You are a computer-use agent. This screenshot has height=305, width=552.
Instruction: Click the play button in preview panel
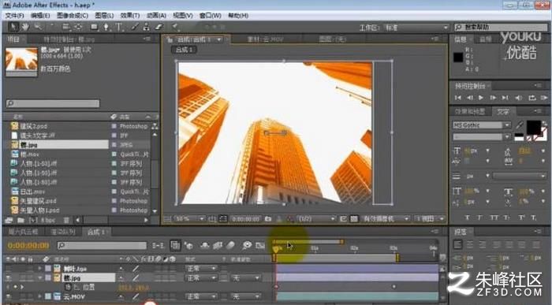481,98
